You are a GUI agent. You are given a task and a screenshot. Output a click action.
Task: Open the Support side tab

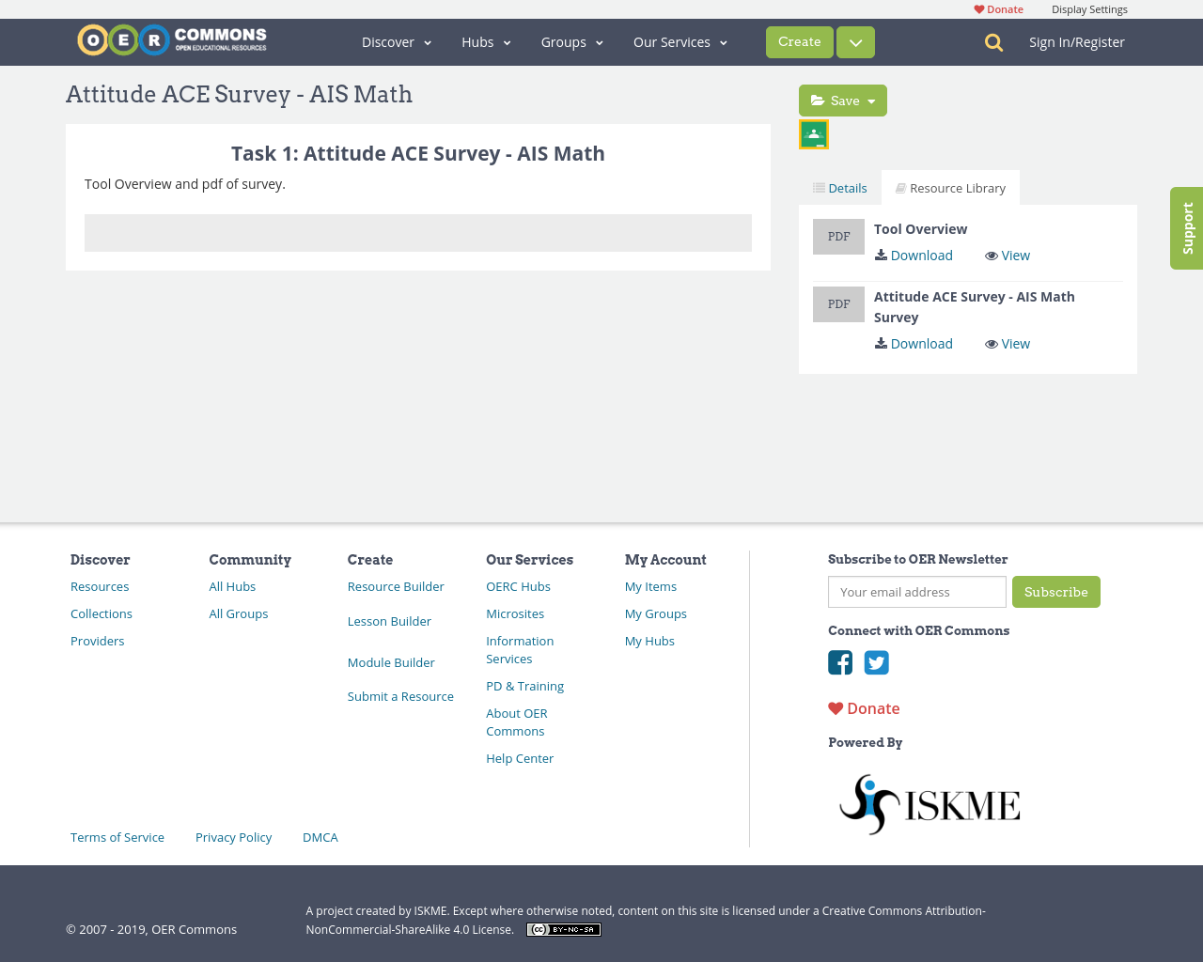click(1186, 227)
